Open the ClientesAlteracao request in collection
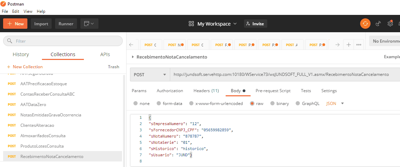 [37, 125]
